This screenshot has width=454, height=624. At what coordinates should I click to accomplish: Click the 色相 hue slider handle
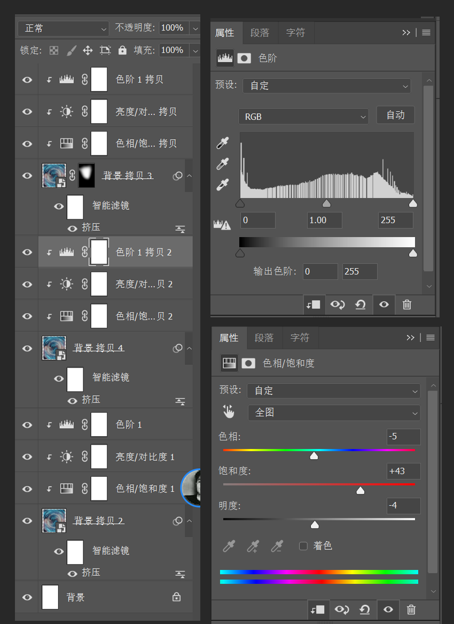click(314, 455)
